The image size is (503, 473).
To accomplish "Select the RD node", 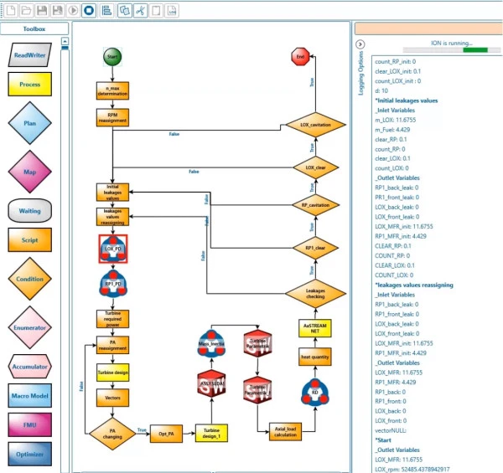I will pos(315,393).
